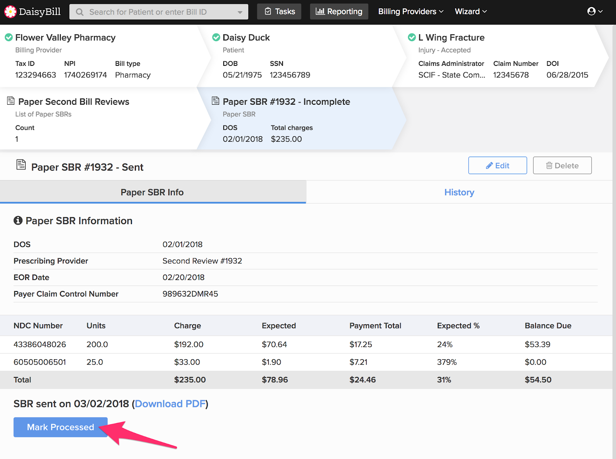
Task: Select Tax ID 123294663
Action: tap(35, 75)
